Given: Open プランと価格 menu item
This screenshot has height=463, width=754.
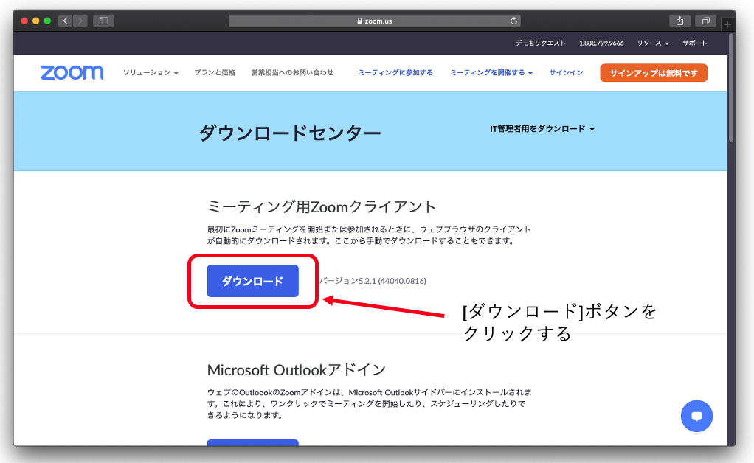Looking at the screenshot, I should [215, 72].
